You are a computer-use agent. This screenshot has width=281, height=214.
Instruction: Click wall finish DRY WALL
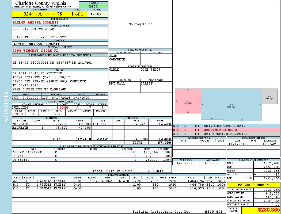pyautogui.click(x=117, y=84)
